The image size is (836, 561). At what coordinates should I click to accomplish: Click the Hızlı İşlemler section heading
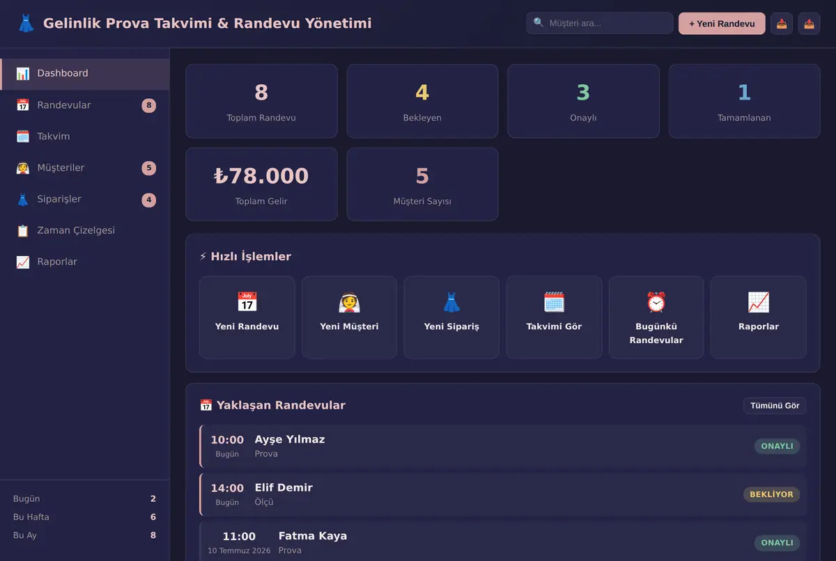(245, 257)
